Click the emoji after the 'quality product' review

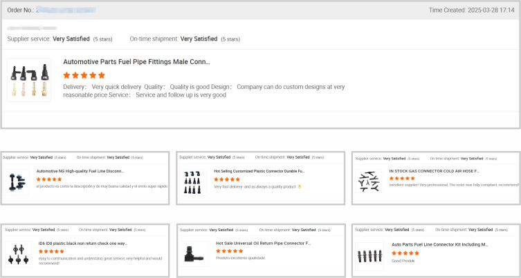[x=300, y=187]
